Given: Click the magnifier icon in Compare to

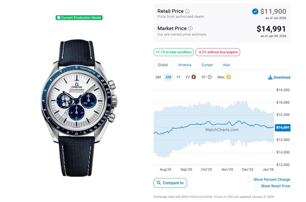Looking at the screenshot, I should tap(159, 183).
